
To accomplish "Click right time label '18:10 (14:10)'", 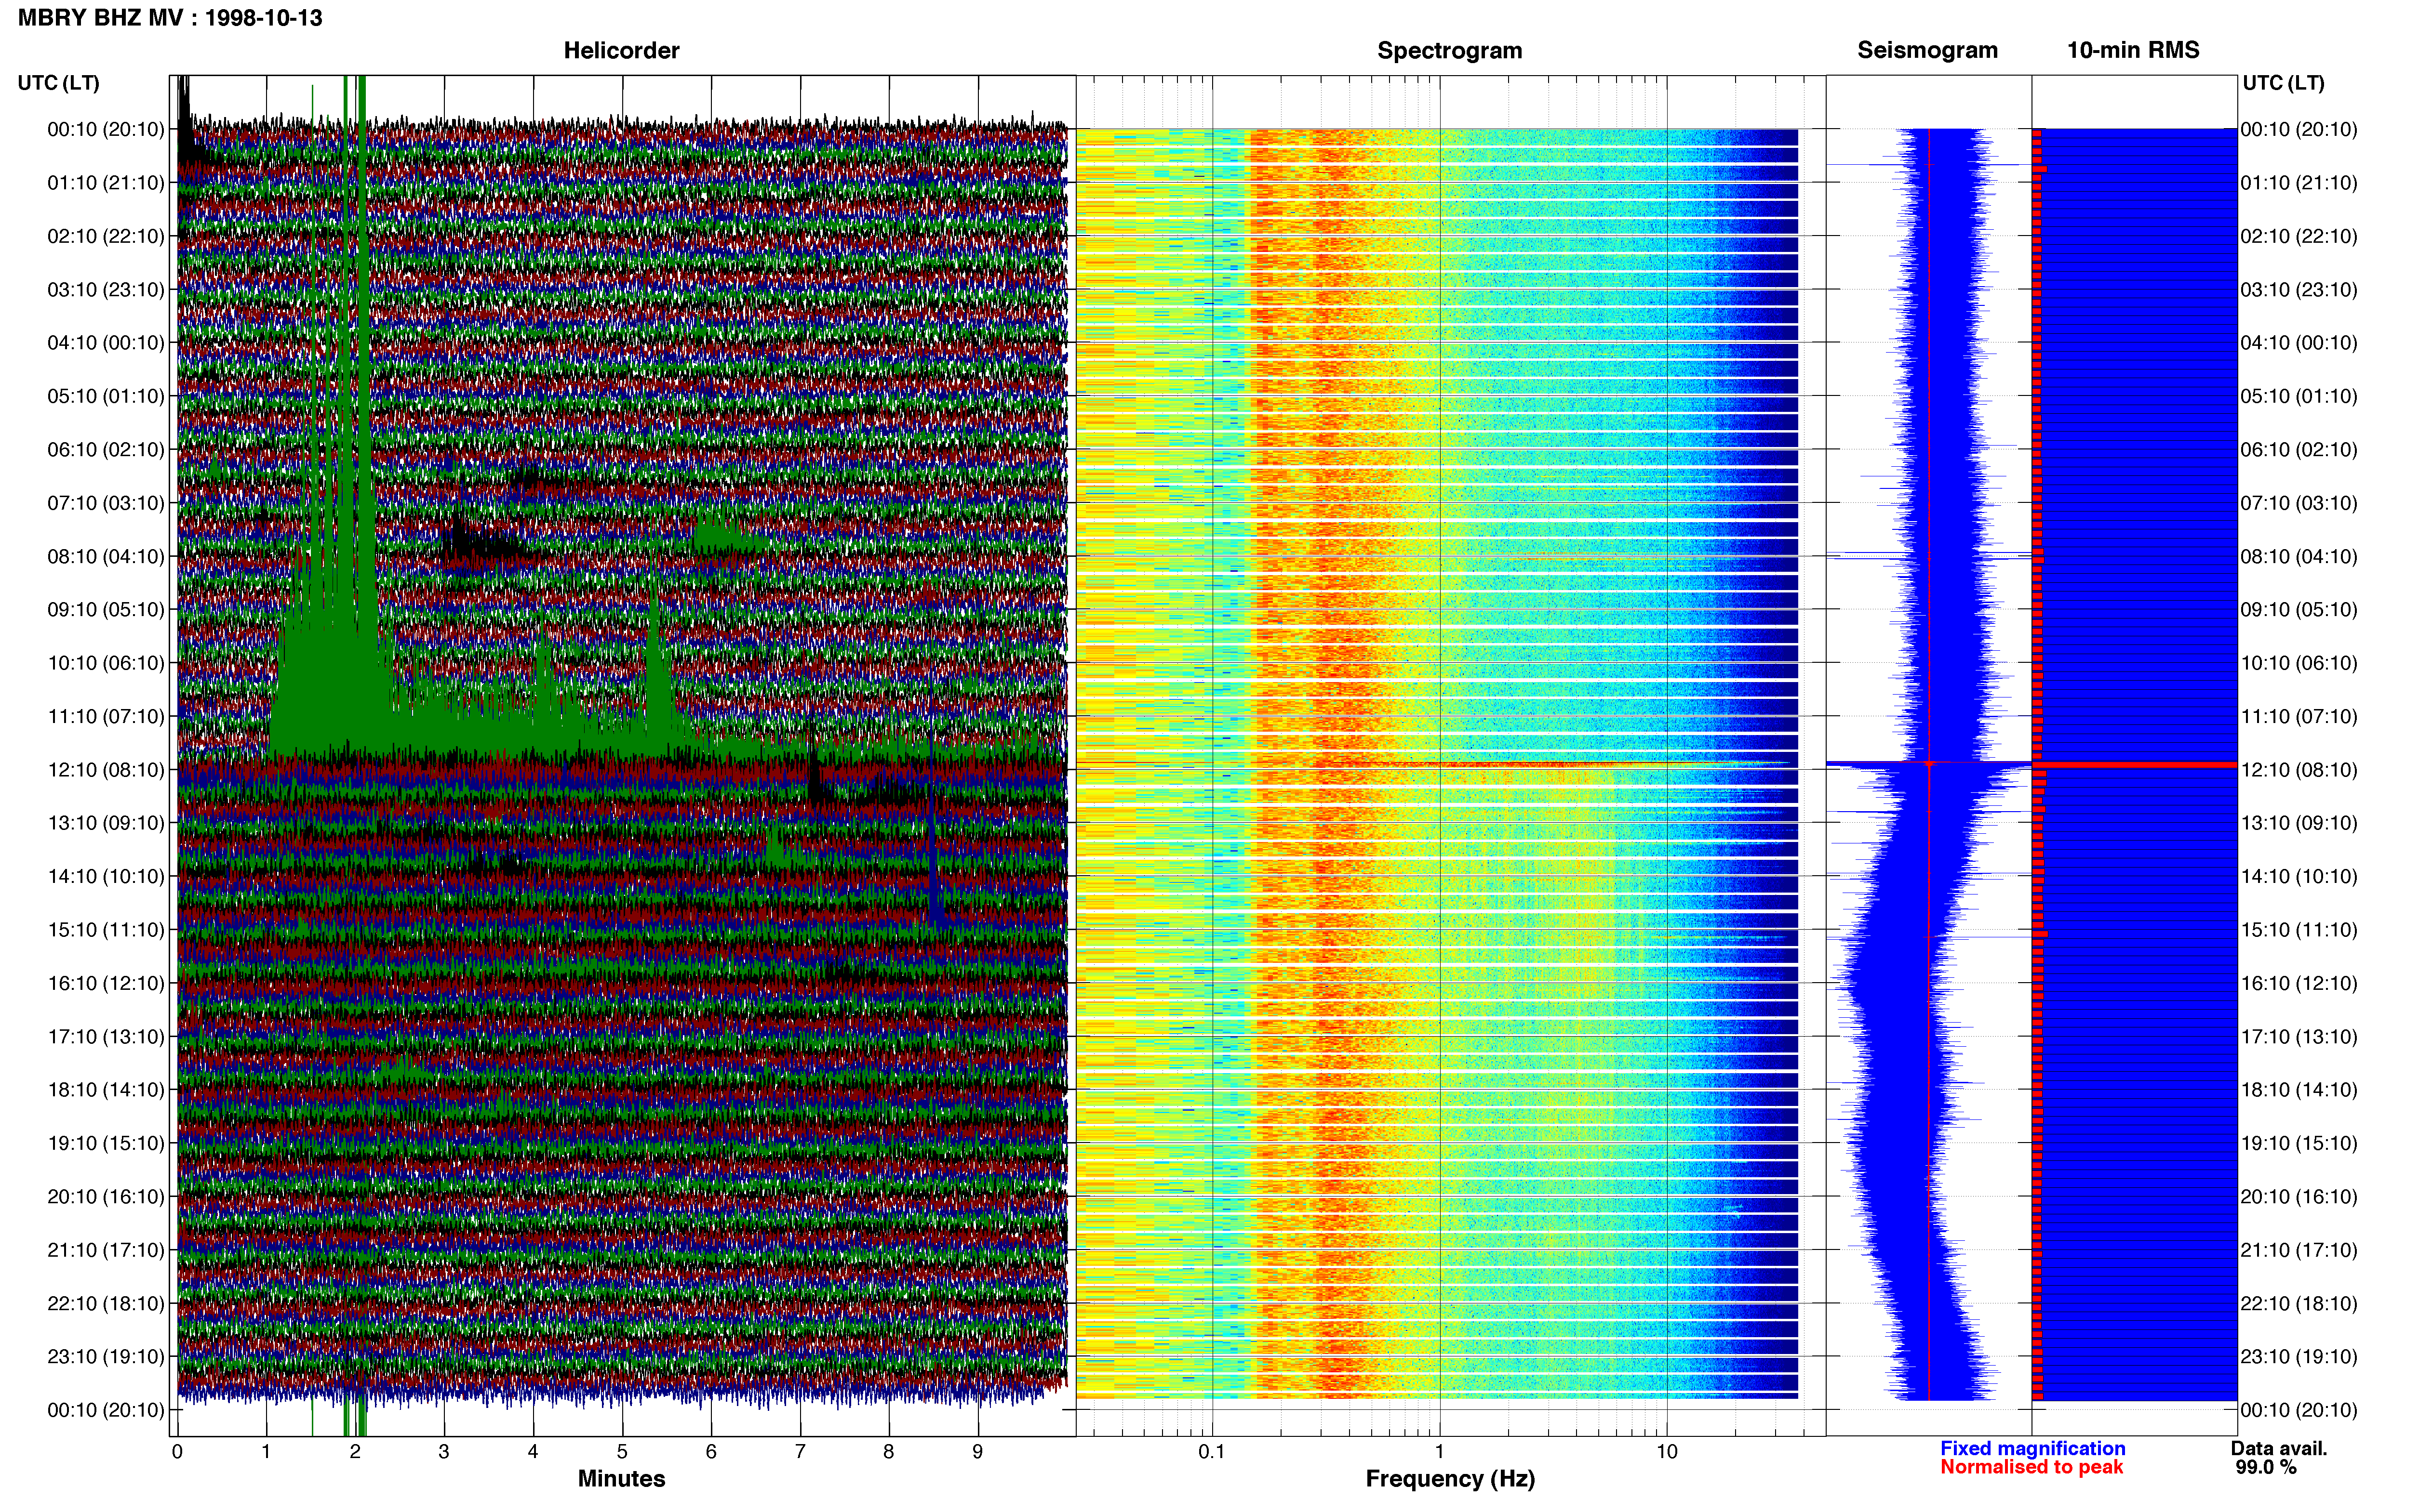I will (x=2299, y=1090).
